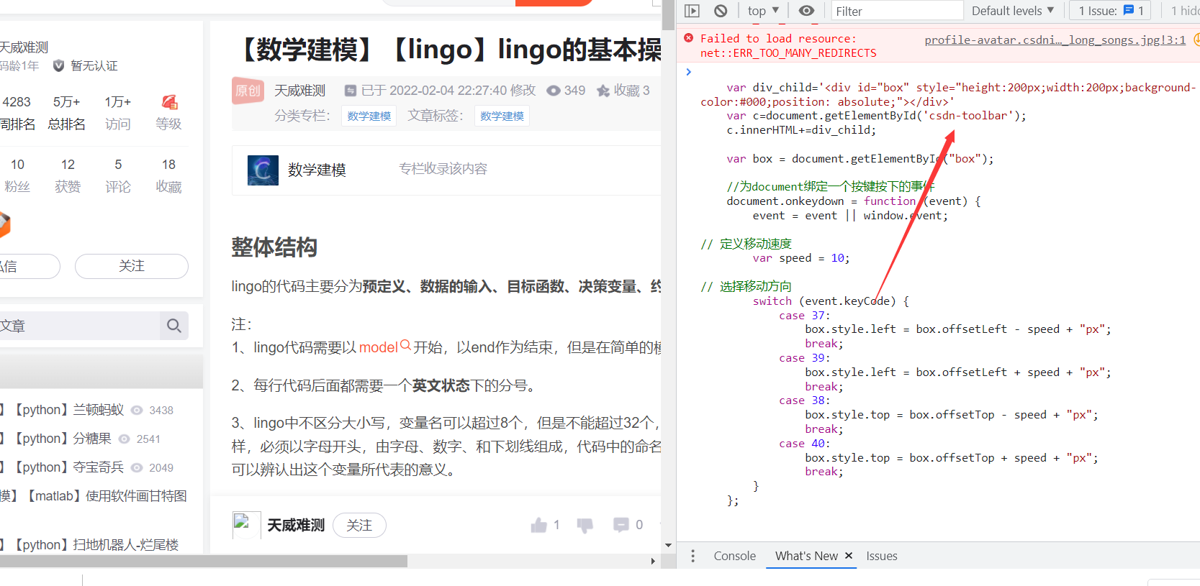Open the 数学建模 category column tag

click(x=369, y=116)
